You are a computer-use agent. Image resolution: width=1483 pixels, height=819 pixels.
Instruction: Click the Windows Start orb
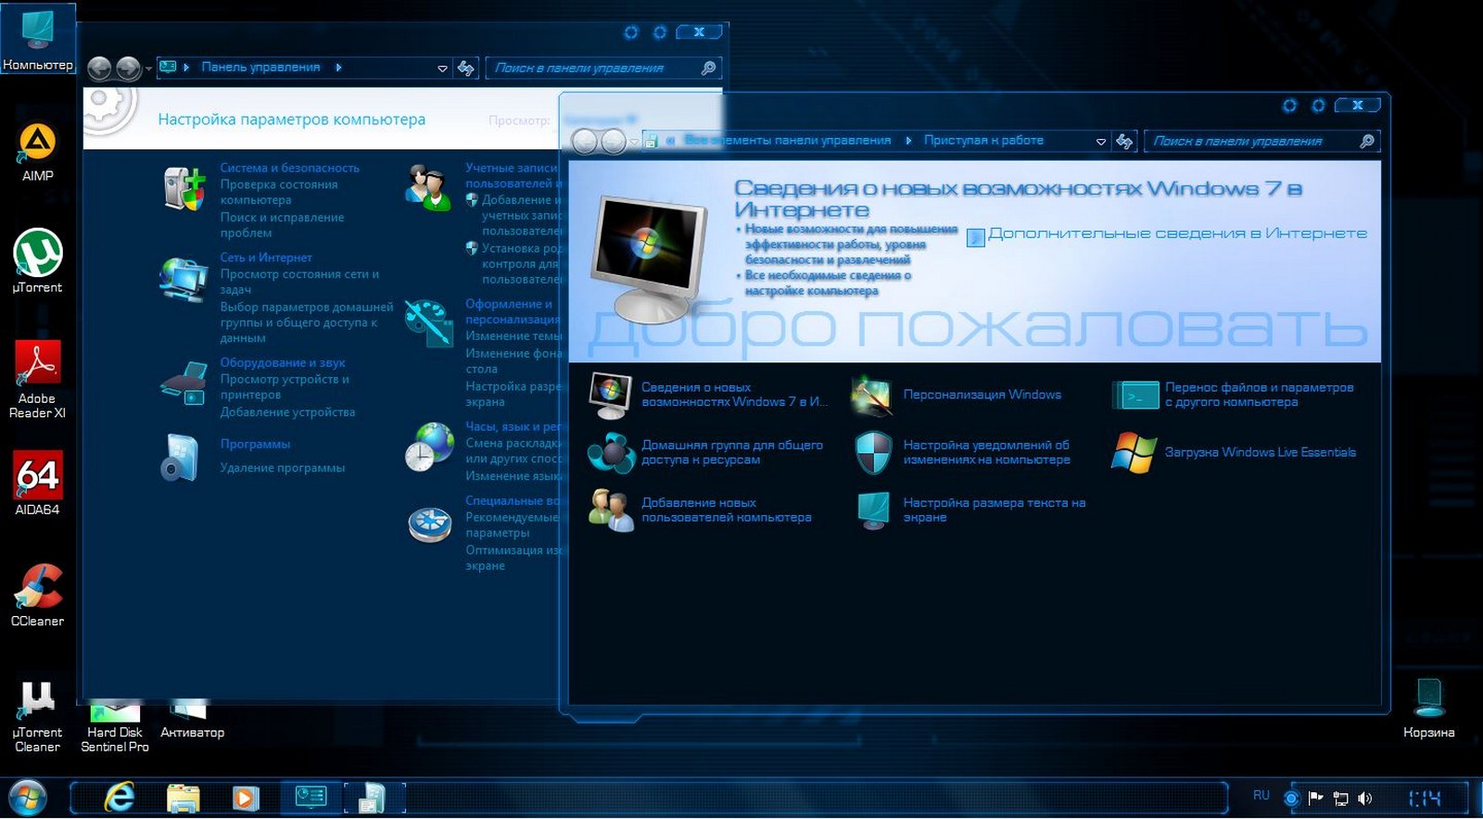[27, 798]
